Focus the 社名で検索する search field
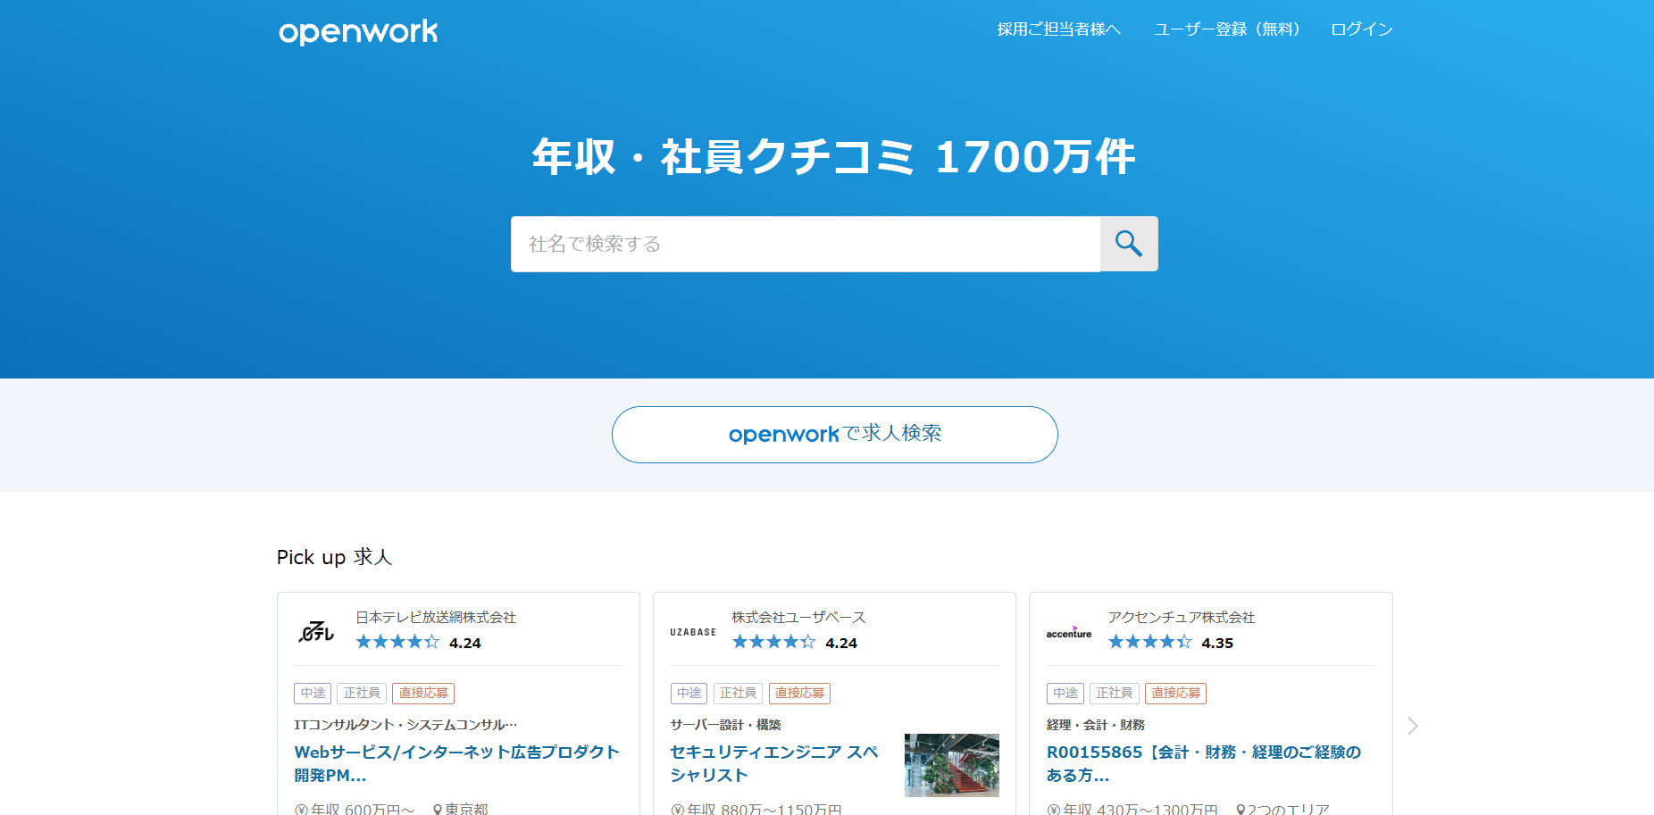 click(x=805, y=244)
